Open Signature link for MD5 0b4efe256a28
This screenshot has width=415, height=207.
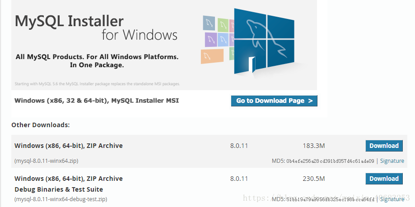click(392, 161)
